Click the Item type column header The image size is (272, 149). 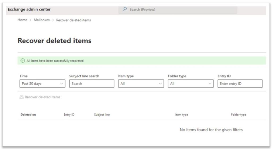click(182, 115)
